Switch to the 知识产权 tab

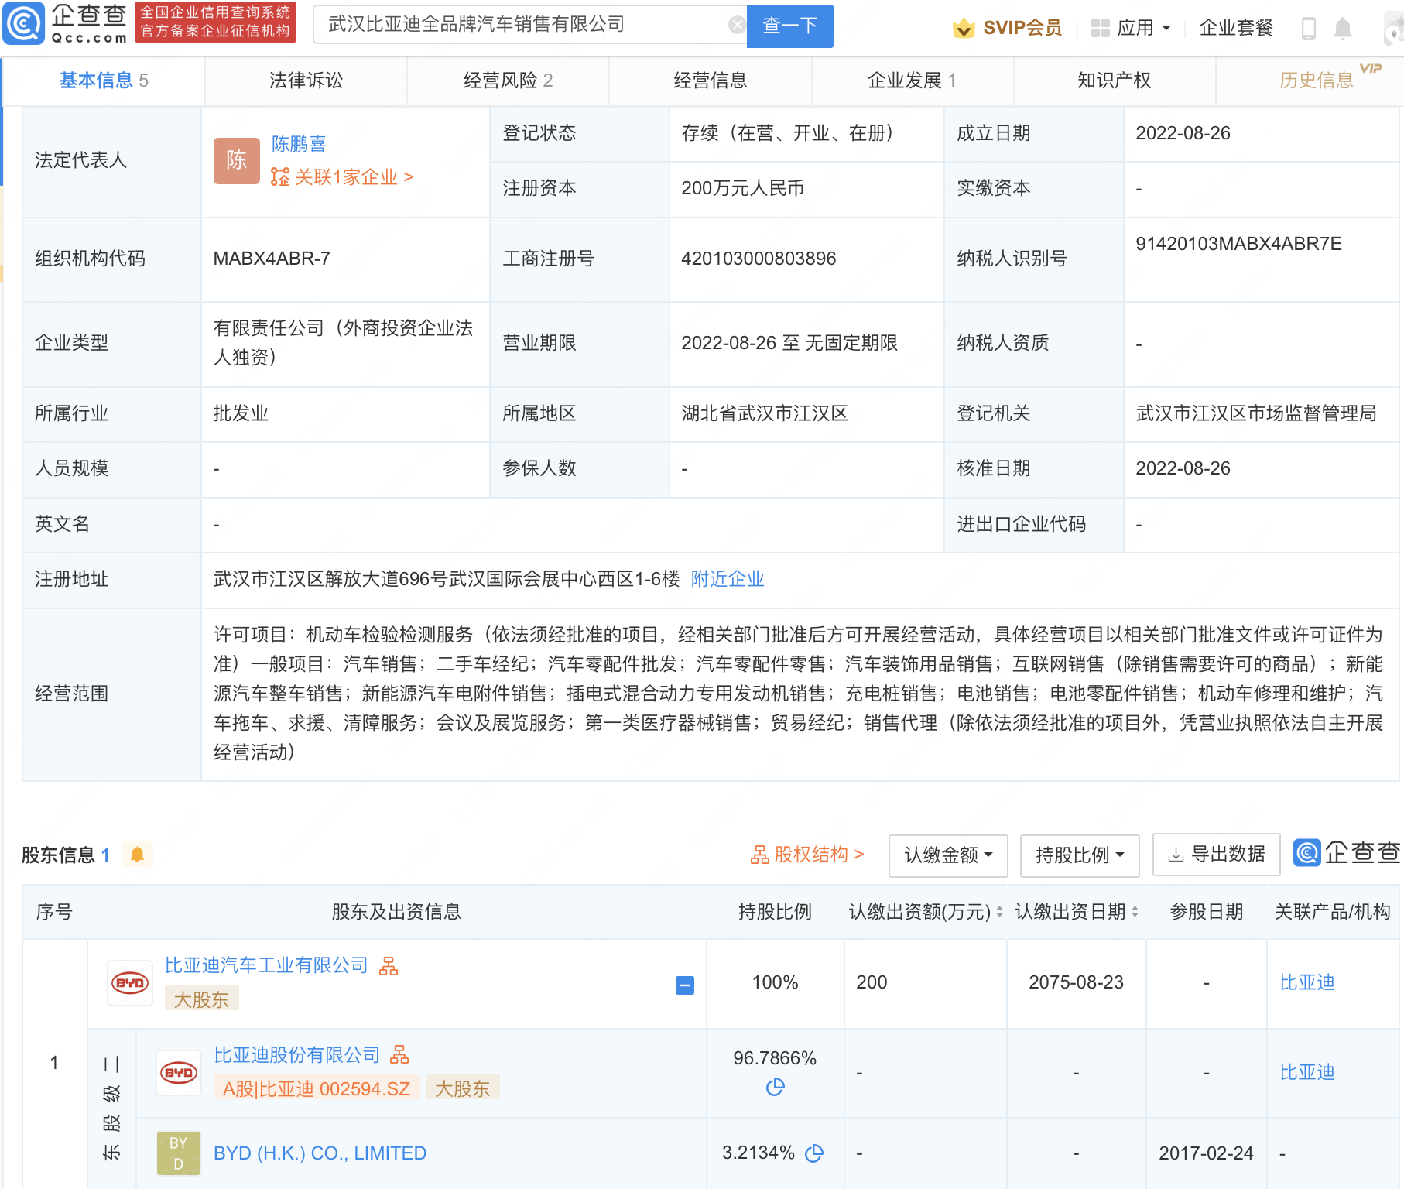[1114, 81]
